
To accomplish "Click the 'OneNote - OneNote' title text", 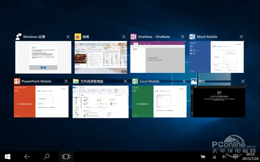I will pos(154,37).
